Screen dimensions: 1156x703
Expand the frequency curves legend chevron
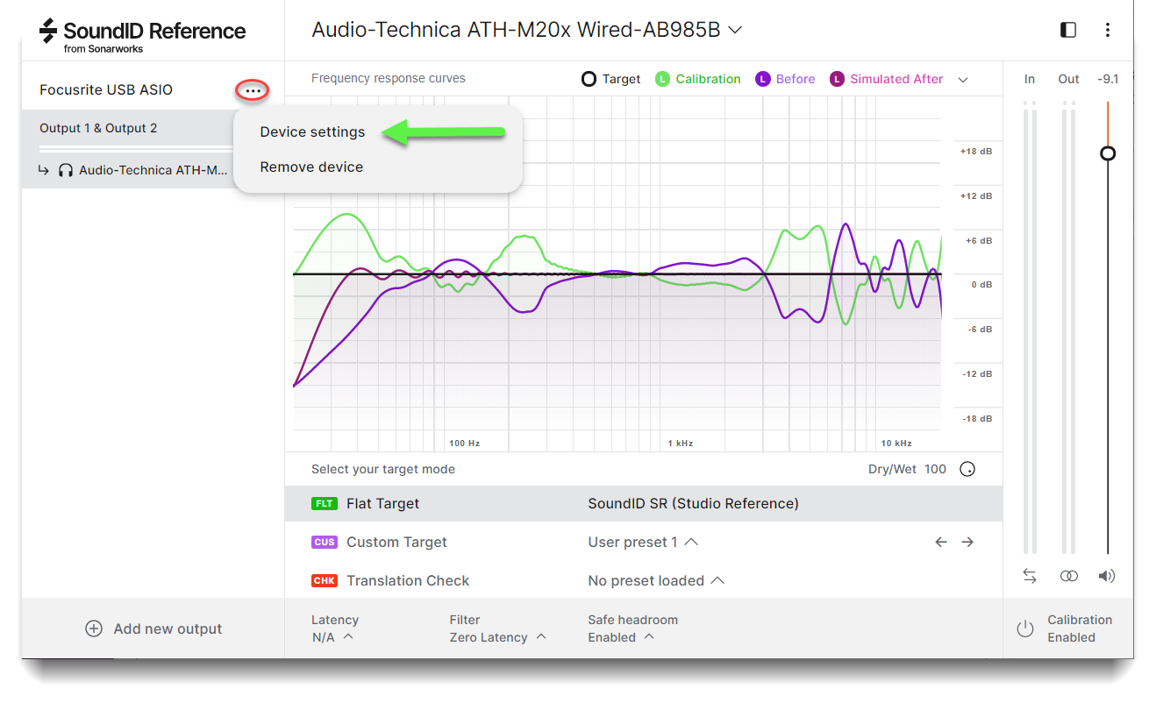pyautogui.click(x=963, y=80)
